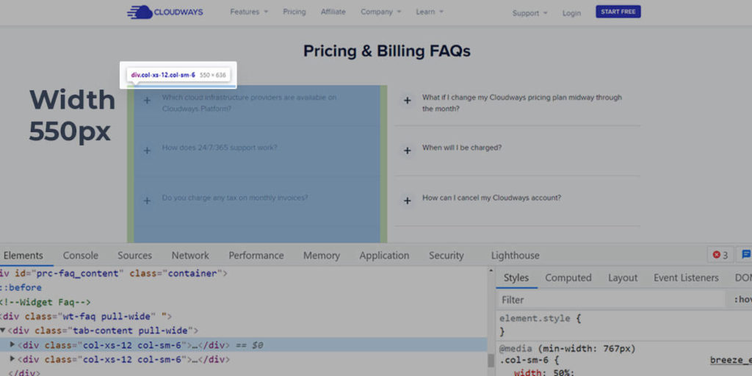Expand 'When will I be charged' plus icon
This screenshot has height=376, width=752.
pos(407,151)
